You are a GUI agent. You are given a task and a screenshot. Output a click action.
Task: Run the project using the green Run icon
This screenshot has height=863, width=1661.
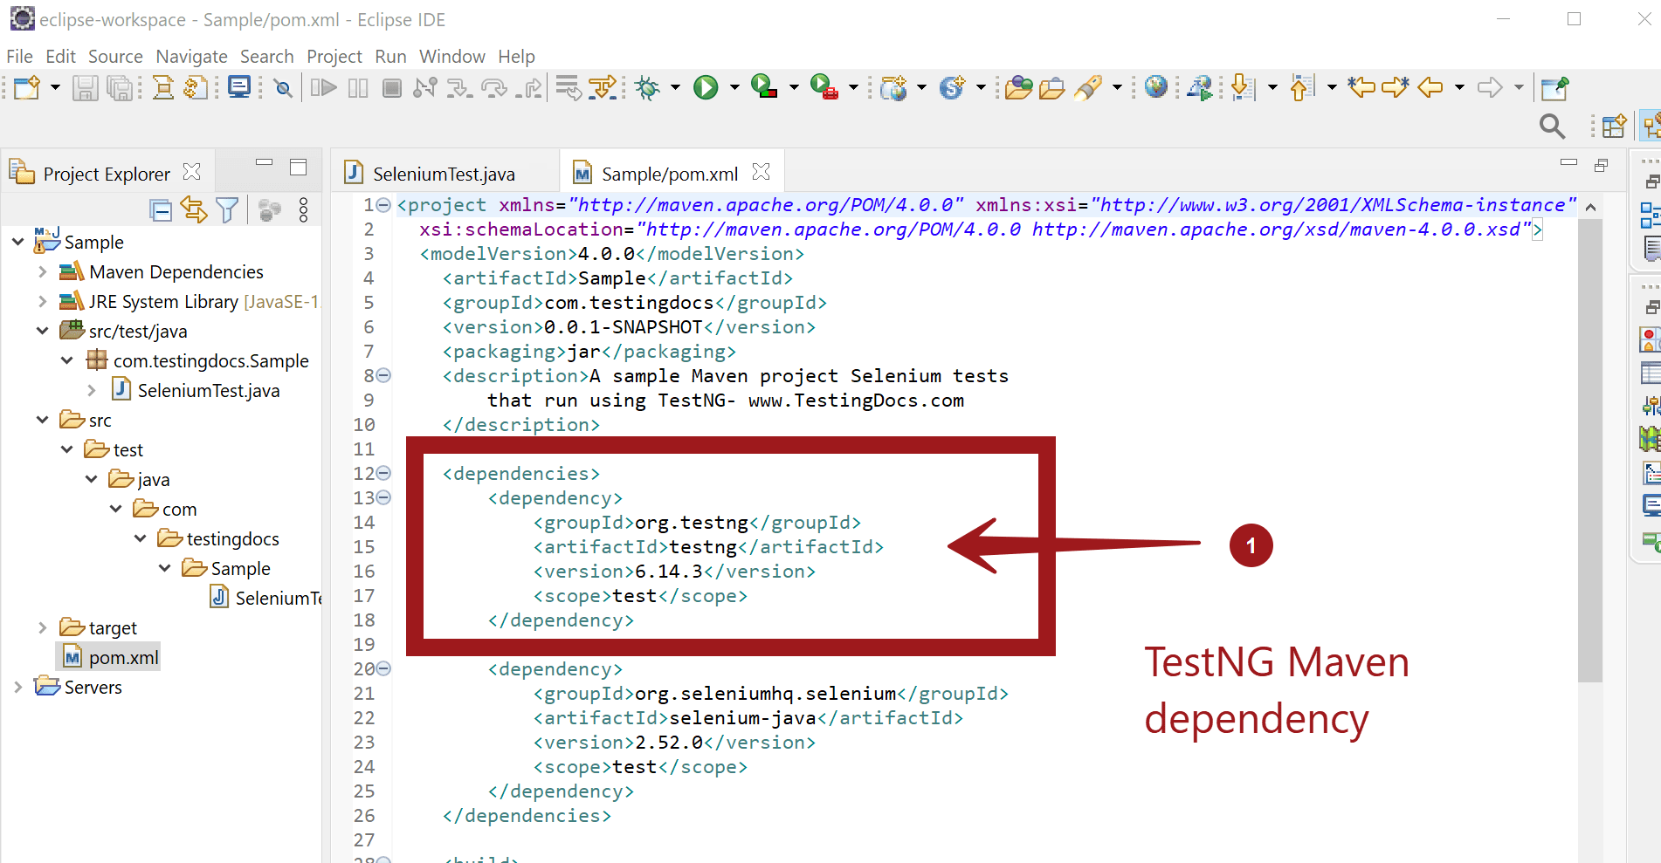tap(706, 87)
